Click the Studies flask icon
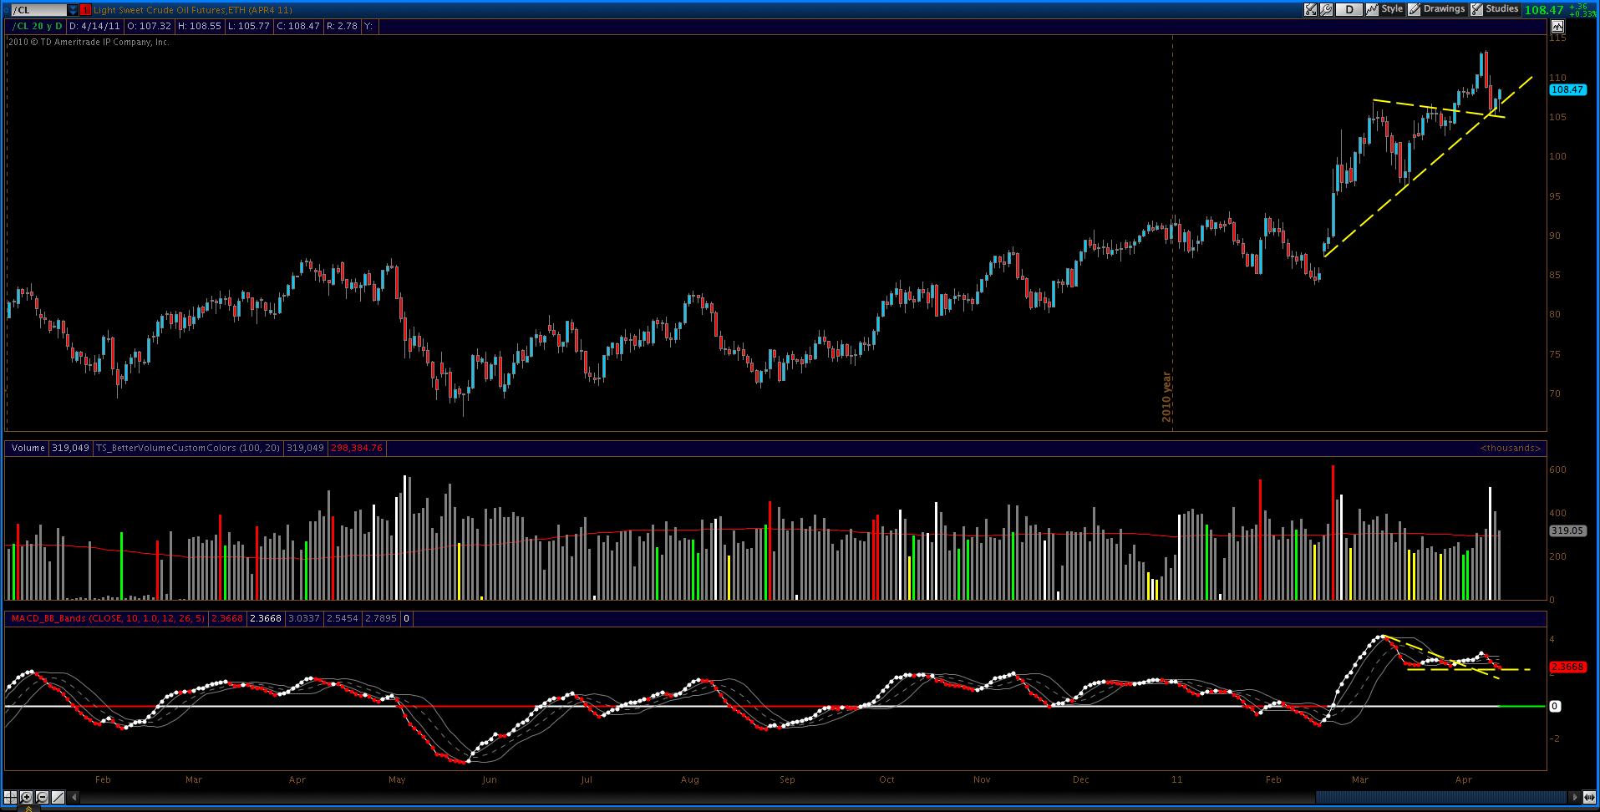The height and width of the screenshot is (812, 1600). (1476, 10)
